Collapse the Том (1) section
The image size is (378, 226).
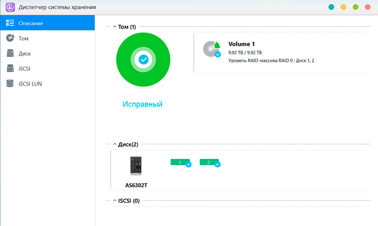pyautogui.click(x=115, y=27)
